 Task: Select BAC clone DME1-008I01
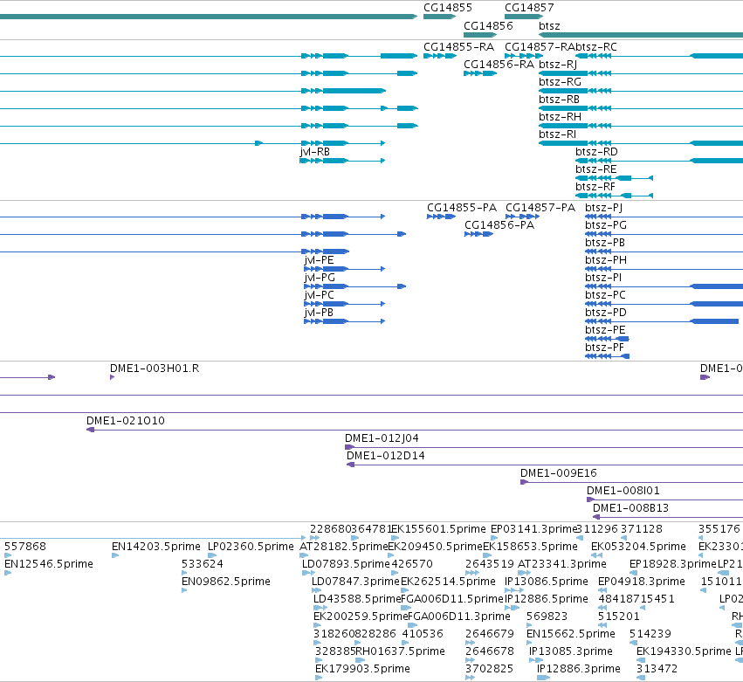623,492
